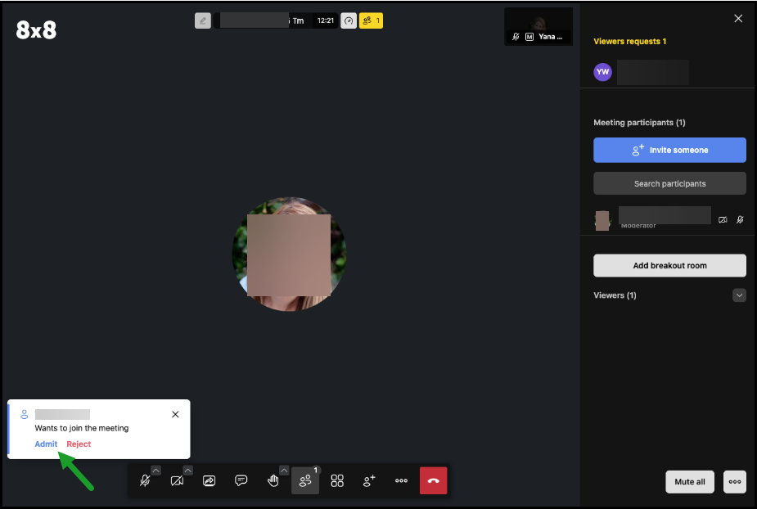Expand the camera options arrow
This screenshot has height=509, width=757.
point(187,470)
